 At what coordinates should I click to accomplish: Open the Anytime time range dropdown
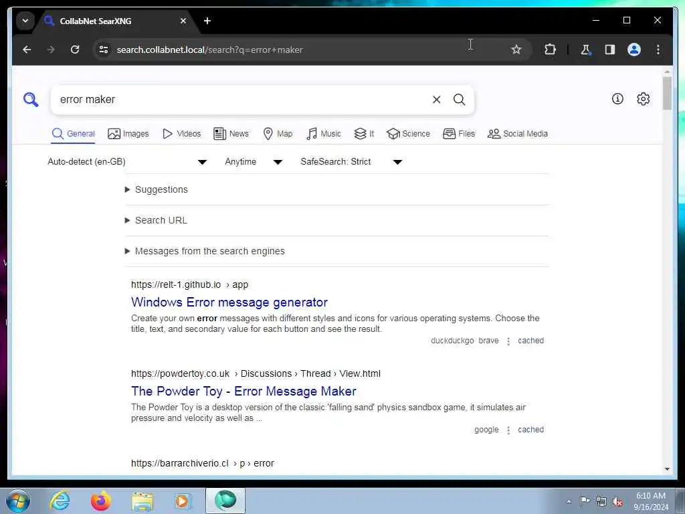coord(254,162)
